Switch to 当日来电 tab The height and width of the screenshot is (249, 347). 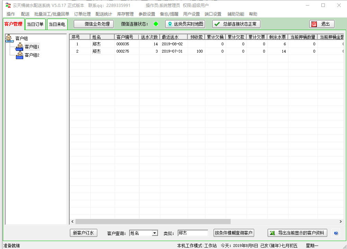(57, 24)
